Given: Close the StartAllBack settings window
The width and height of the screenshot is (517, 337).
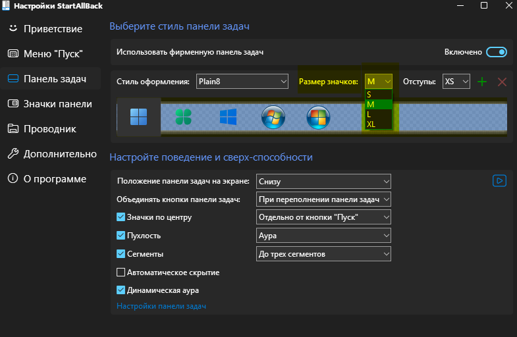Looking at the screenshot, I should (508, 5).
